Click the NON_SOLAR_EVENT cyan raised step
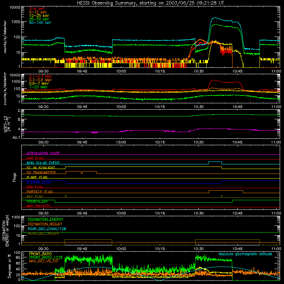Image resolution: width=284 pixels, height=284 pixels. pos(215,162)
